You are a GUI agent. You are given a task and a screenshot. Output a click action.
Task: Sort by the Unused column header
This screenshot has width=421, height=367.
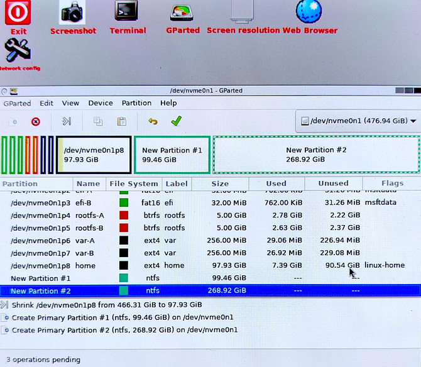coord(333,183)
